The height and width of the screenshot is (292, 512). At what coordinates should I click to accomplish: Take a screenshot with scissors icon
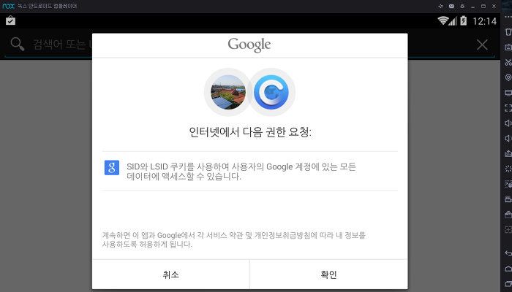[508, 62]
